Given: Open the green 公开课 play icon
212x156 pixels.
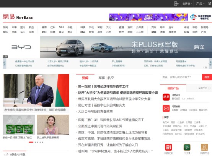Looking at the screenshot, I should click(x=187, y=147).
